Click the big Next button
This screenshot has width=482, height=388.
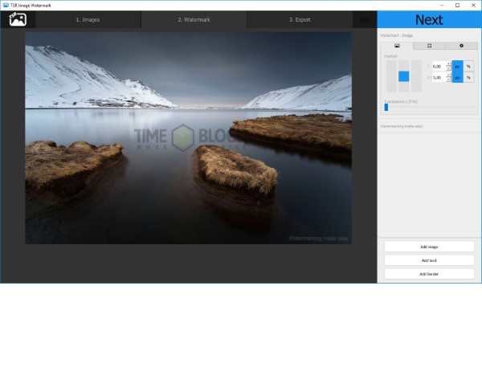[429, 19]
